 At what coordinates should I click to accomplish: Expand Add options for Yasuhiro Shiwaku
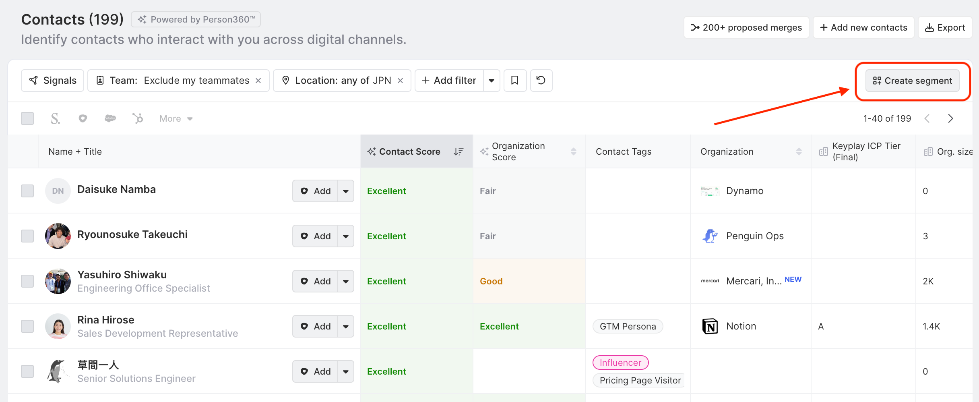[346, 281]
